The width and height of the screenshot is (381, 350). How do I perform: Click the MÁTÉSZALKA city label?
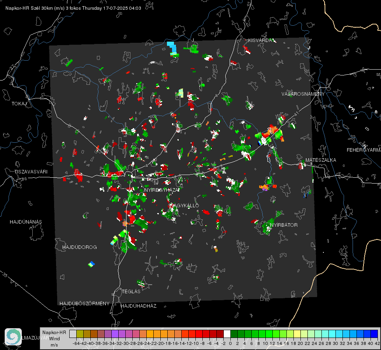321,160
